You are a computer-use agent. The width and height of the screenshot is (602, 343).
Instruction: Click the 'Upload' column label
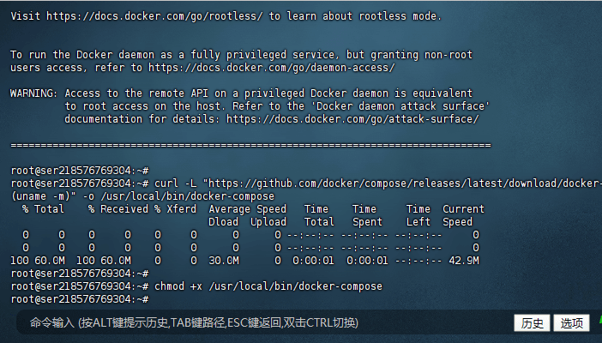coord(268,221)
